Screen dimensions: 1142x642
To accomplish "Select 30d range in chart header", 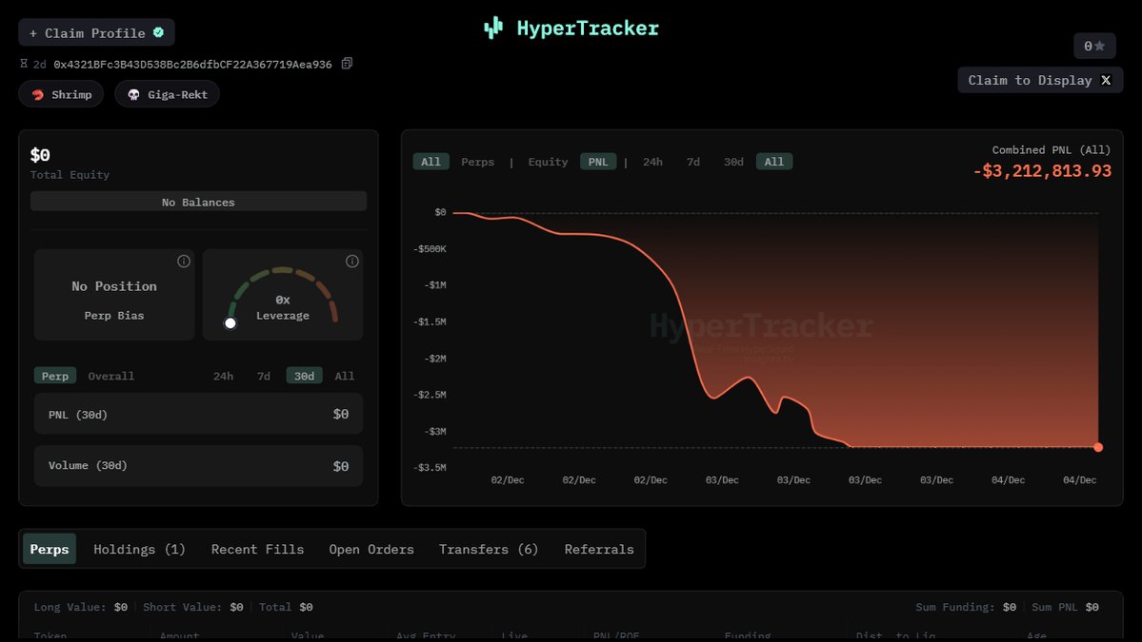I will [x=733, y=162].
